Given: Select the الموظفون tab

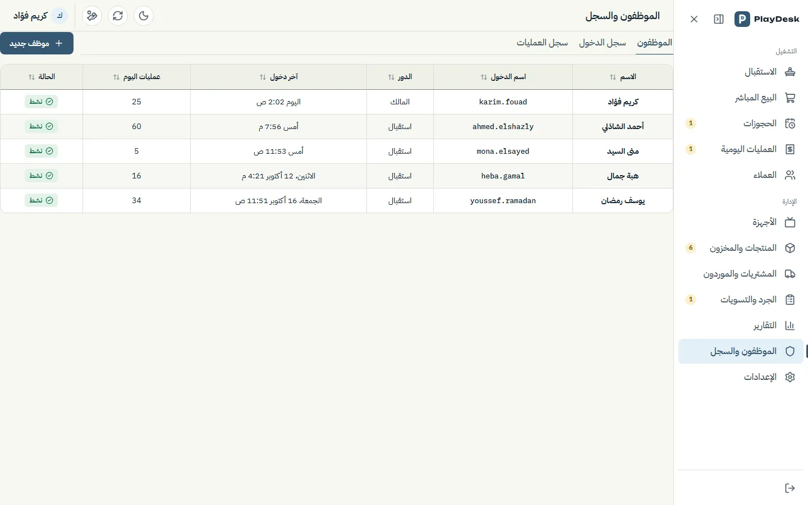Looking at the screenshot, I should (x=654, y=43).
